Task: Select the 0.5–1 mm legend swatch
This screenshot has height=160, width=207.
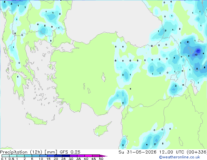Action: tap(13, 156)
